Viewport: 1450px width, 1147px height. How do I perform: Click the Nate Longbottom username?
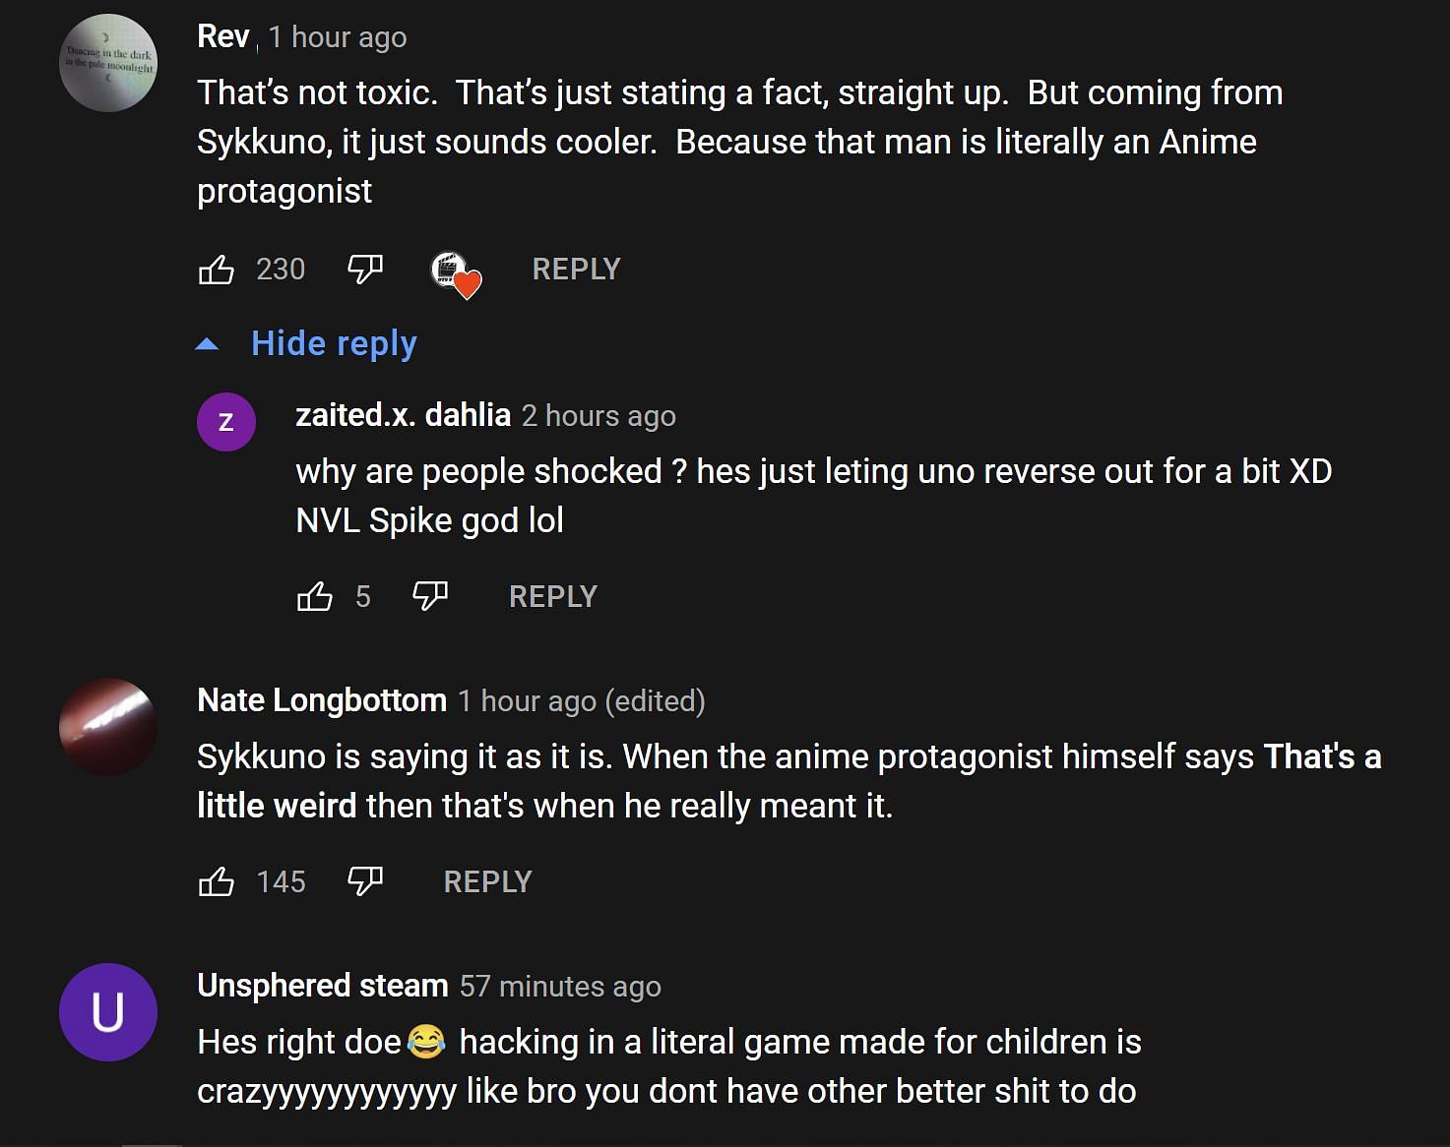pyautogui.click(x=322, y=700)
